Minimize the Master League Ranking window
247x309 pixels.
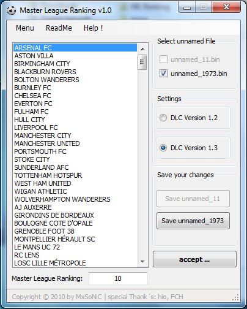click(x=186, y=7)
